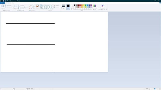Click the Save icon in title bar
The height and width of the screenshot is (90, 161).
pyautogui.click(x=3, y=1)
